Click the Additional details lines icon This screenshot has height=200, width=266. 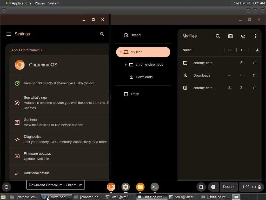(17, 173)
